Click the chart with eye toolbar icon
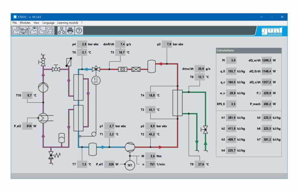 [x=33, y=31]
